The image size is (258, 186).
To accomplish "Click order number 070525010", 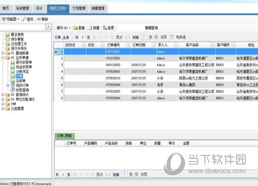I will click(x=113, y=78).
